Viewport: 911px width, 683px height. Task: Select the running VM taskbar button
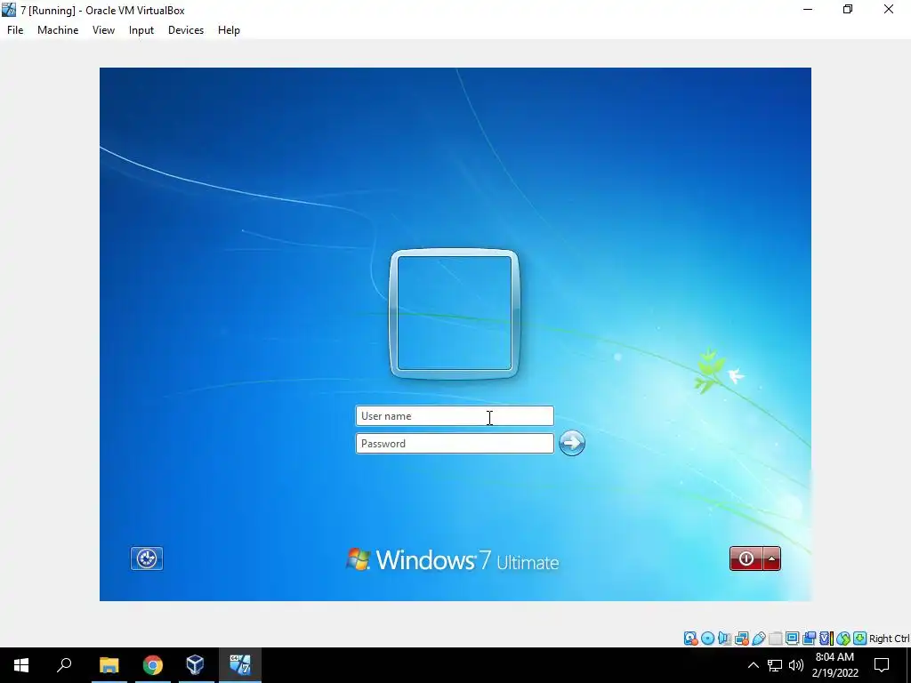click(240, 665)
